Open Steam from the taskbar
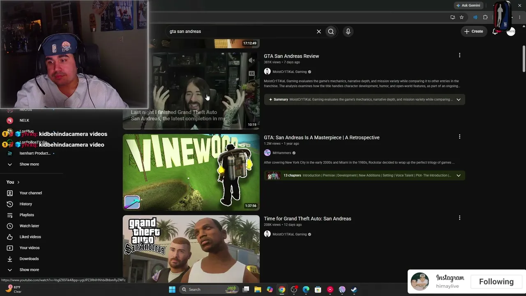 354,289
